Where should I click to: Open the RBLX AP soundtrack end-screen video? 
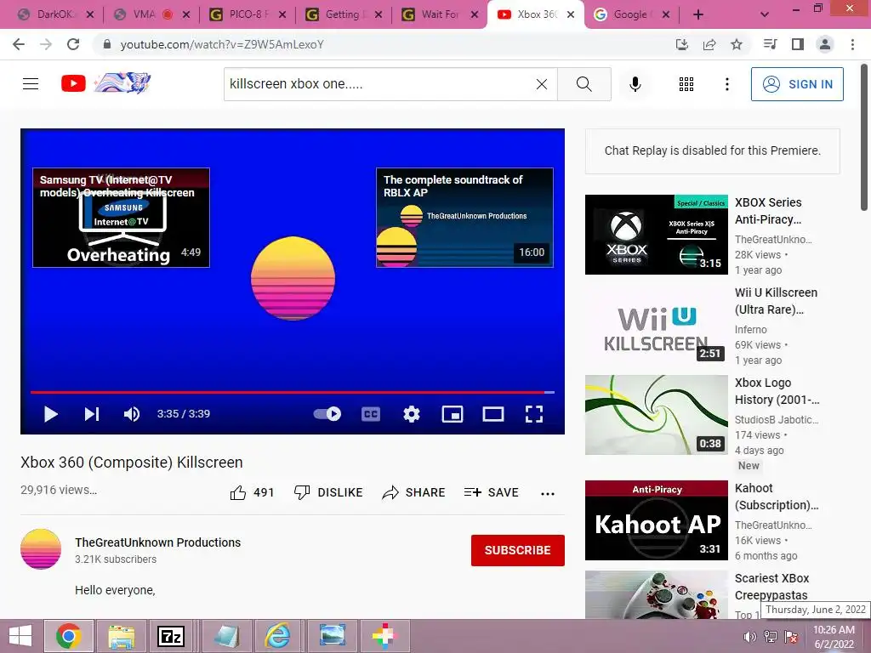coord(464,218)
